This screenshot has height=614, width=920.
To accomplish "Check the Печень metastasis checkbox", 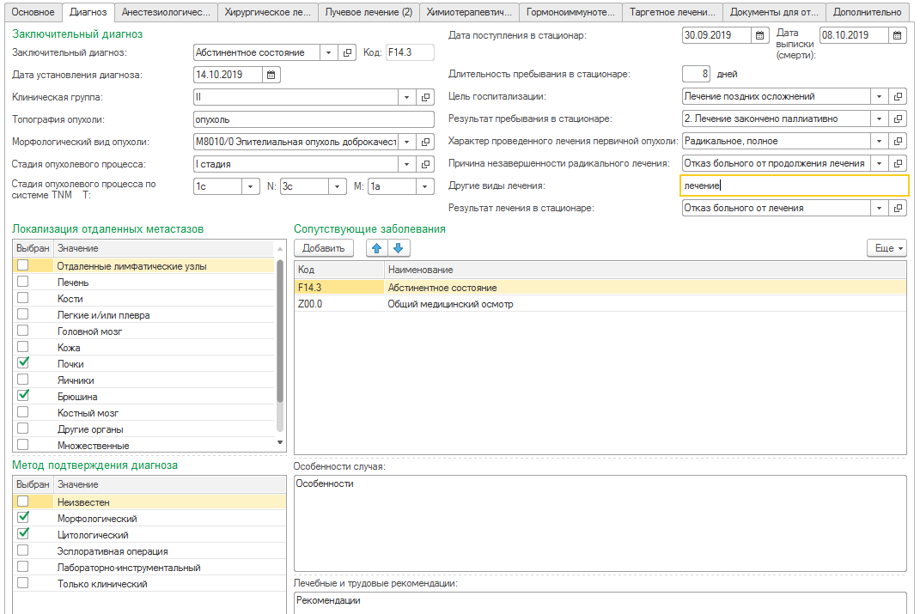I will click(x=23, y=282).
